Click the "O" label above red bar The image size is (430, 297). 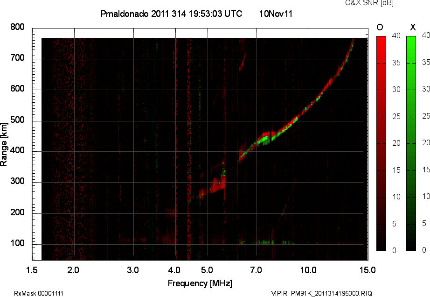pos(380,27)
